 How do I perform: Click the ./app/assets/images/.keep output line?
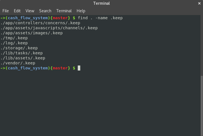[31, 33]
